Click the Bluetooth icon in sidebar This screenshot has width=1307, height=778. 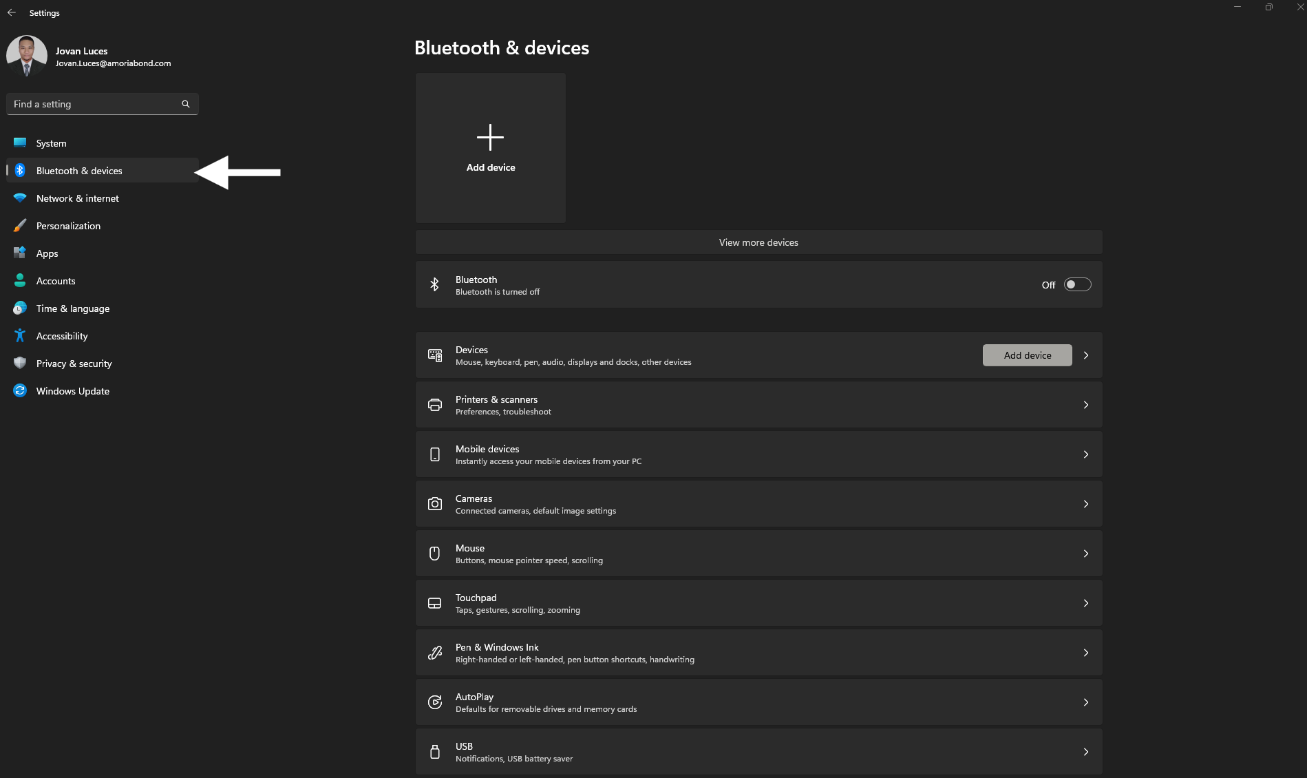(20, 170)
